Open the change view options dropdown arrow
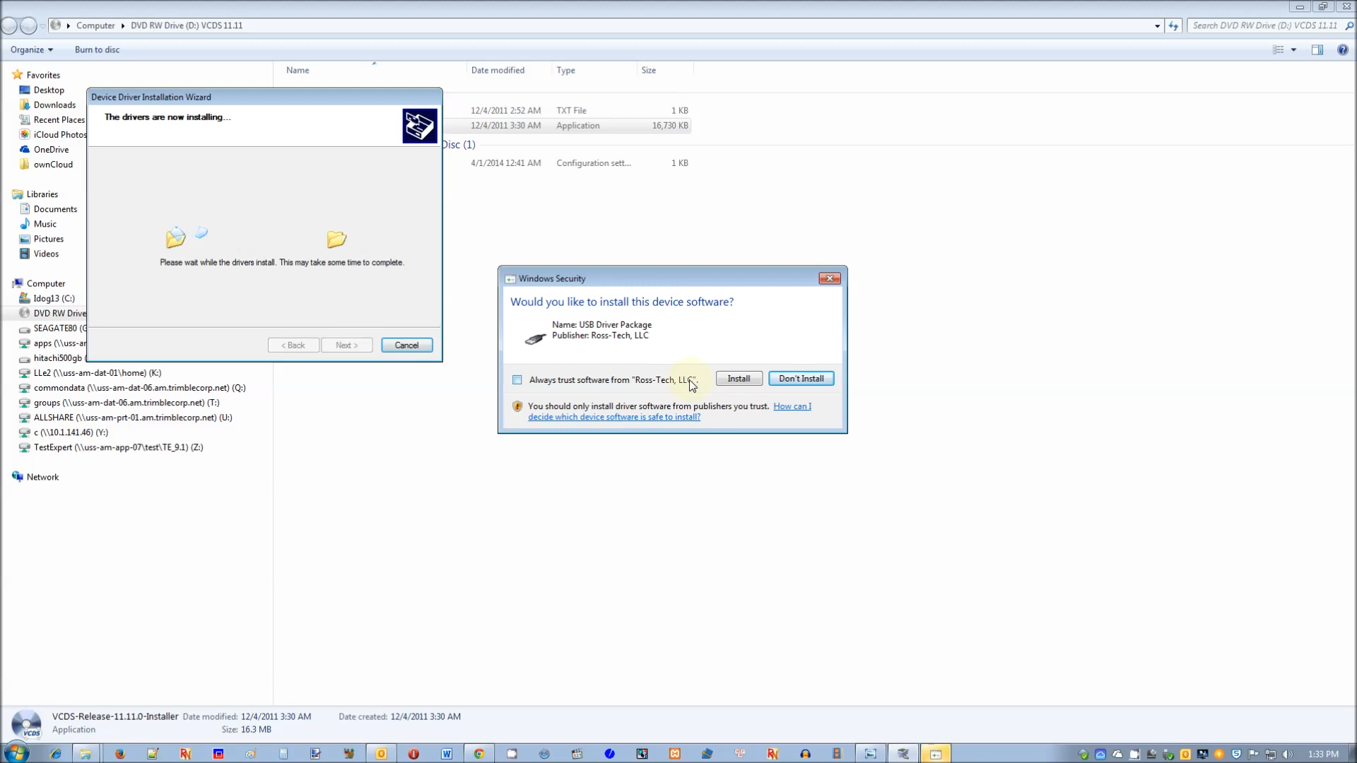Screen dimensions: 1357x763 pos(1293,49)
